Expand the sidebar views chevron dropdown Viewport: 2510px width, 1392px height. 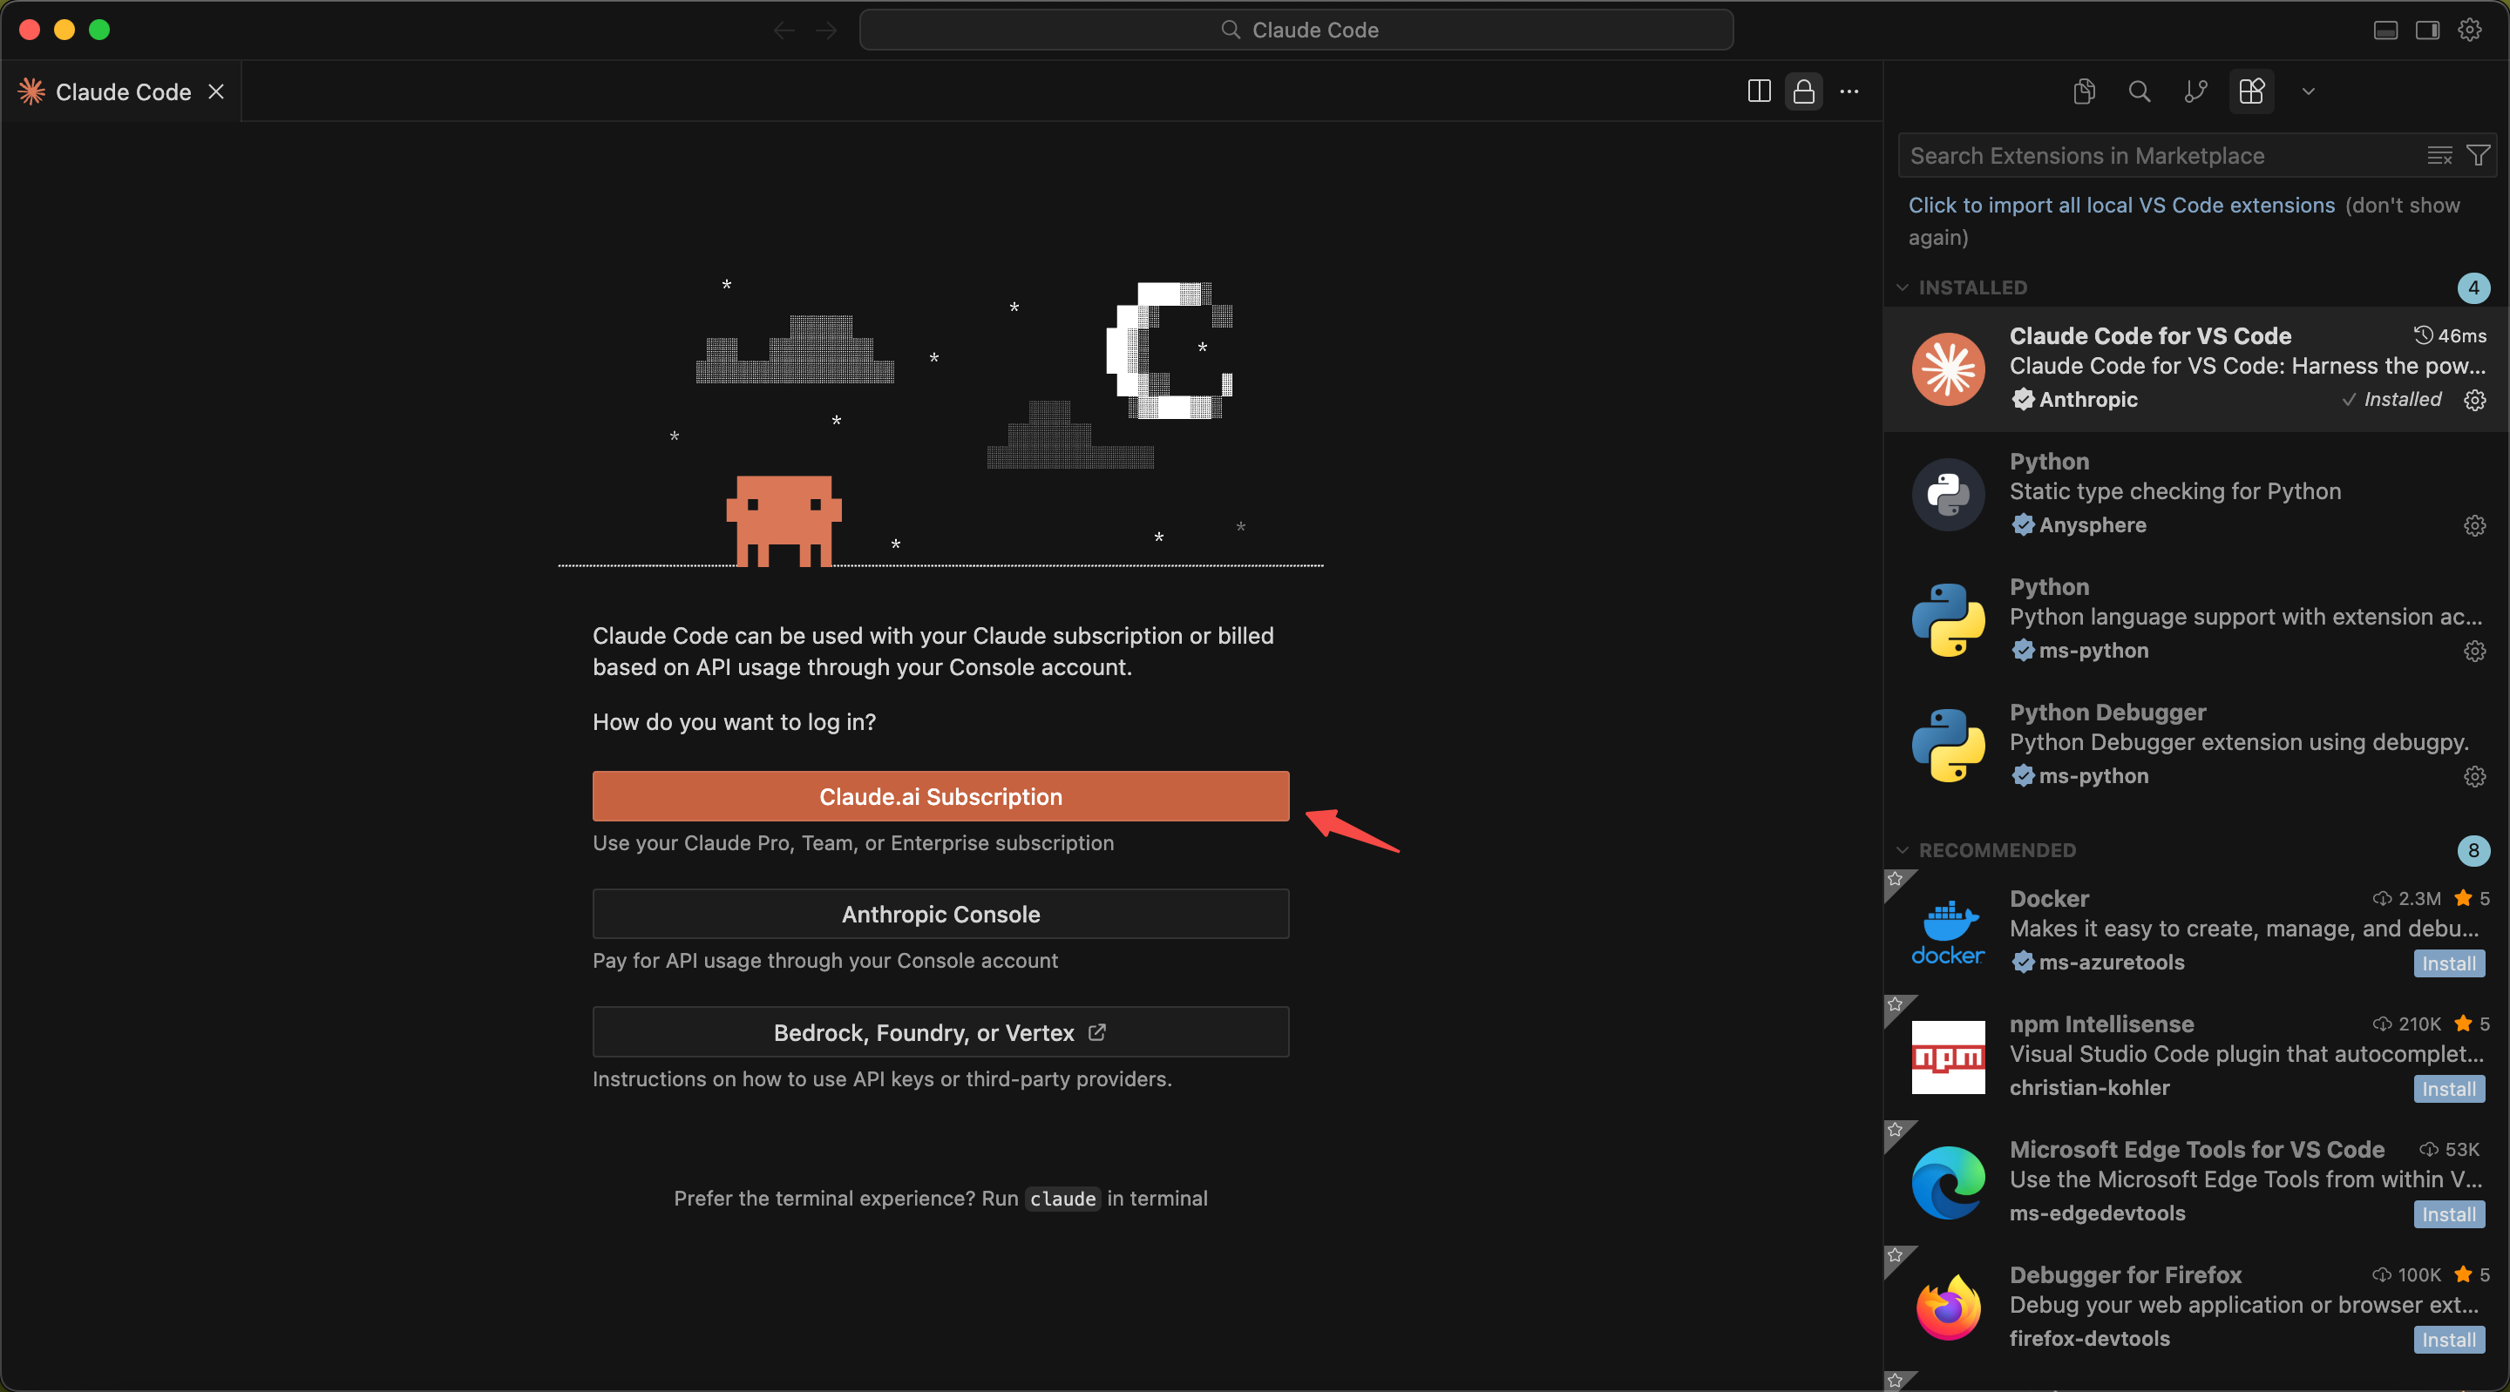[x=2309, y=91]
